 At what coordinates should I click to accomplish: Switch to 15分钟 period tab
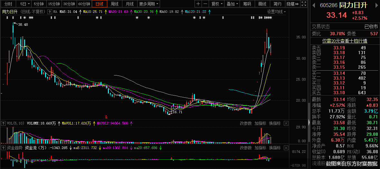(54, 4)
